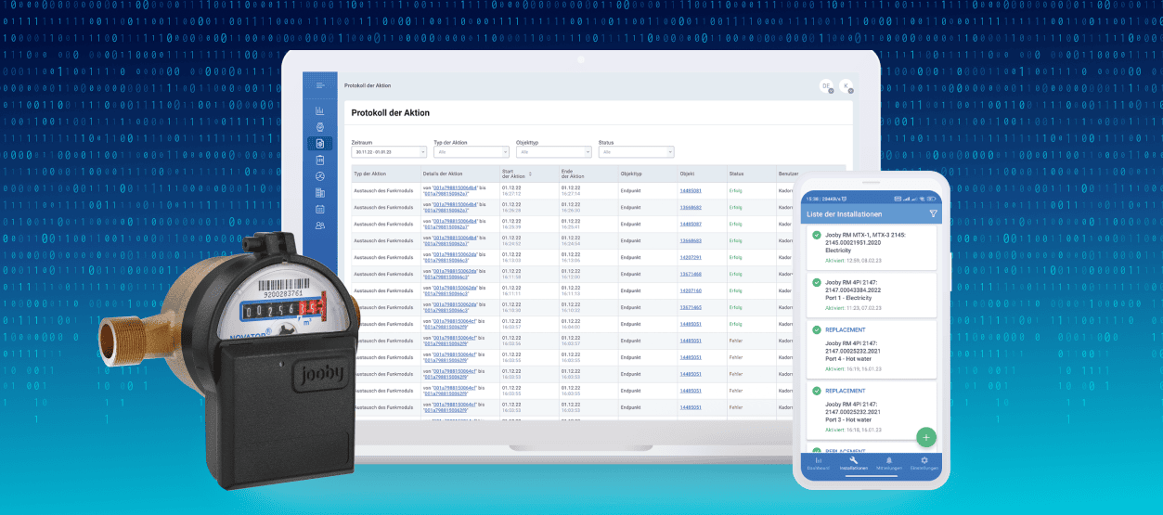Switch to the Einstellungen tab on phone
This screenshot has height=515, width=1163.
(x=924, y=463)
